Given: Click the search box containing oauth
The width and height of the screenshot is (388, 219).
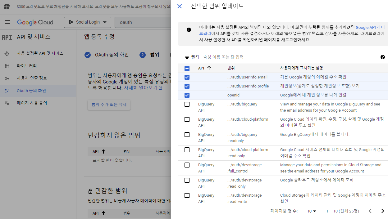Looking at the screenshot, I should tap(143, 22).
